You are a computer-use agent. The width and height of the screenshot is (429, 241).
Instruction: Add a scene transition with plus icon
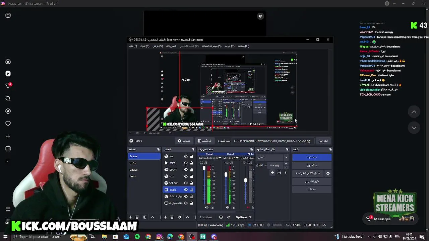[272, 173]
